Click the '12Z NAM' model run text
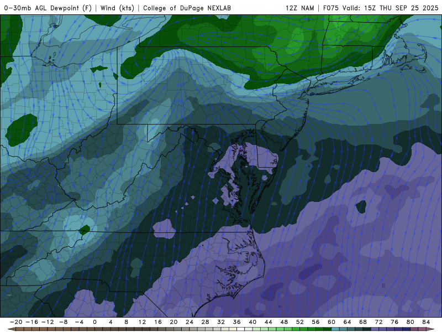 [x=299, y=8]
